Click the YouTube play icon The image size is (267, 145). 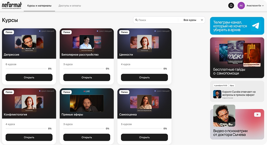(x=257, y=114)
